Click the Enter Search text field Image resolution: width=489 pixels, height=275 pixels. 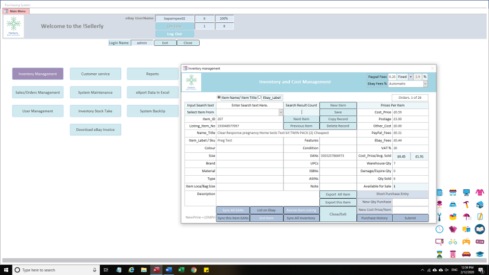point(250,106)
